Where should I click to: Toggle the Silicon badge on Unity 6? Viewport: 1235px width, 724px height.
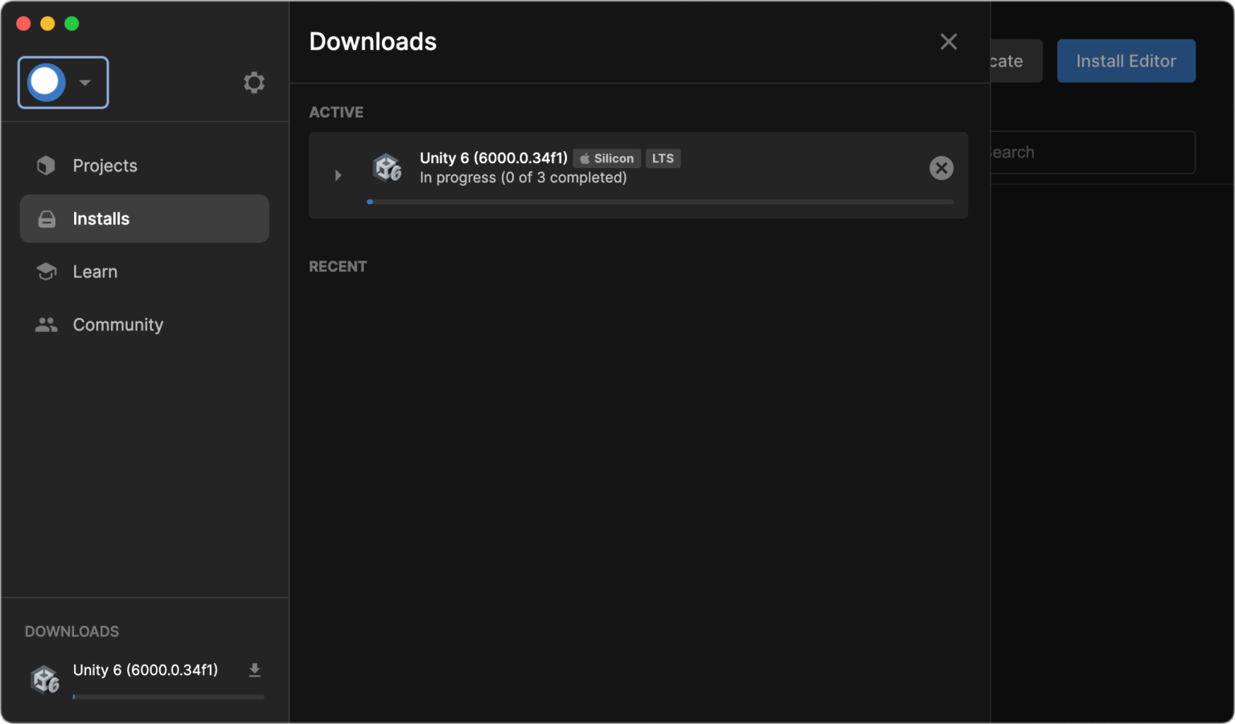tap(606, 158)
